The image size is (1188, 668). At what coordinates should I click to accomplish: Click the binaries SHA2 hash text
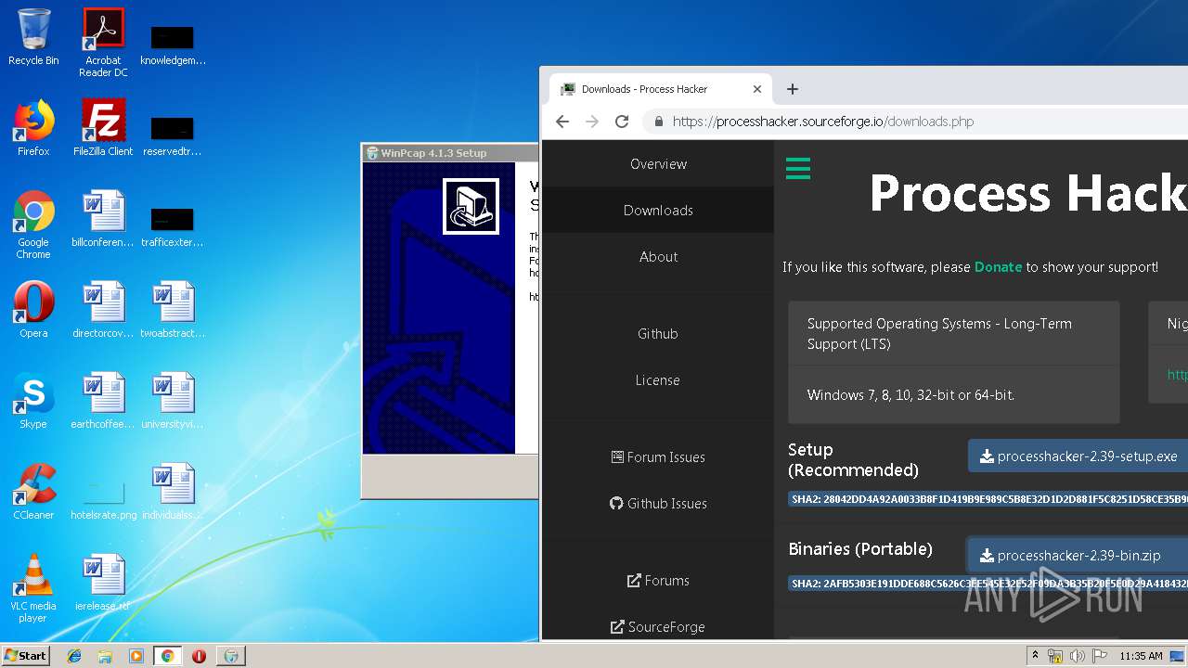tap(988, 584)
